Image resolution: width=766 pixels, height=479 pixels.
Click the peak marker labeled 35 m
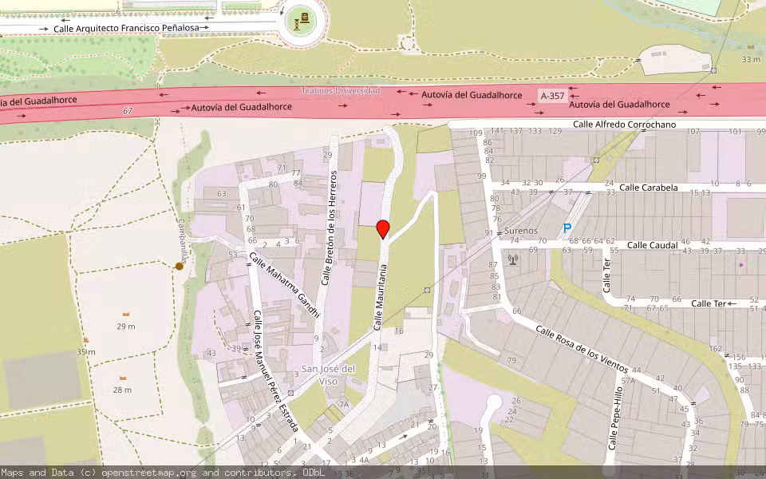tap(86, 340)
